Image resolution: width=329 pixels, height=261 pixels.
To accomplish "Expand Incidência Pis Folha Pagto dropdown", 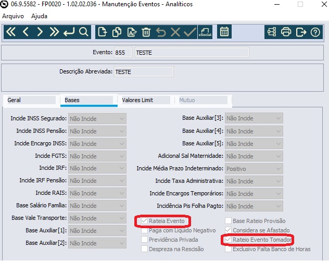I will (254, 206).
